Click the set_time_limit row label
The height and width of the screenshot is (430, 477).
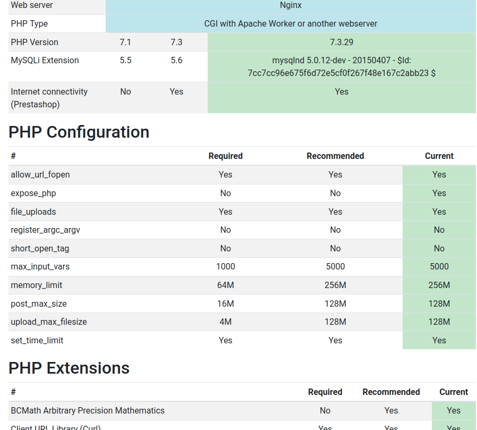coord(37,341)
